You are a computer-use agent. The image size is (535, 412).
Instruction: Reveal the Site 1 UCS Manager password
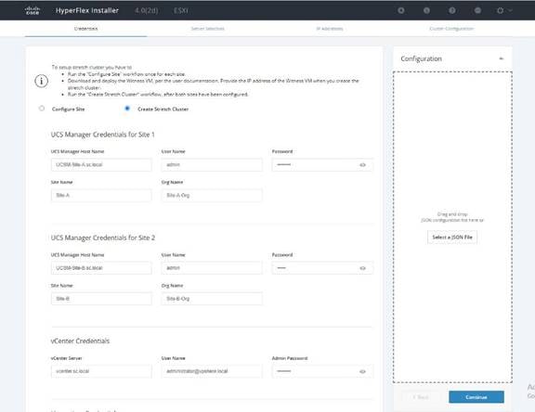[x=362, y=165]
